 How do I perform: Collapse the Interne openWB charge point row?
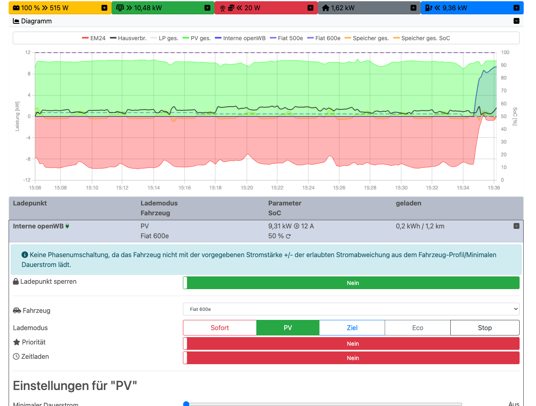pos(516,226)
